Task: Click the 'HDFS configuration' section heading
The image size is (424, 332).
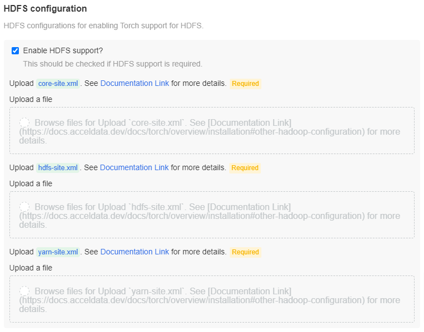Action: (46, 9)
